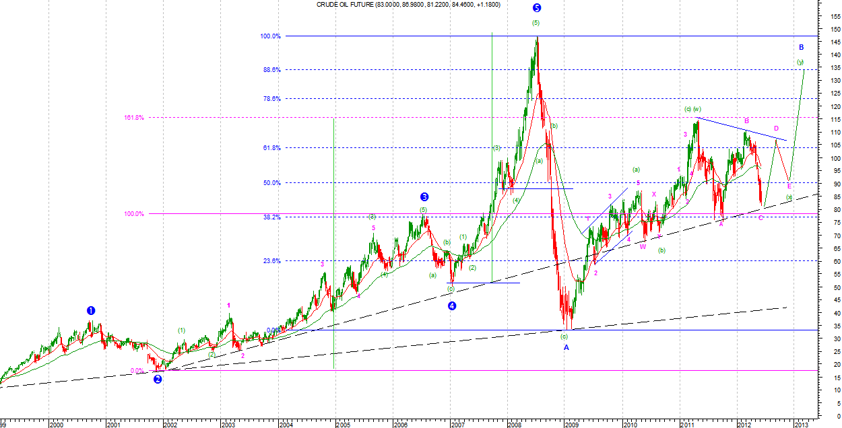Click the blue circled wave 1 marker
Image resolution: width=842 pixels, height=428 pixels.
91,310
